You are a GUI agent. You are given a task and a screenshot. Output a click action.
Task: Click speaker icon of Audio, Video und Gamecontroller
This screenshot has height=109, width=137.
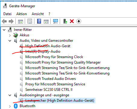[x=16, y=41]
